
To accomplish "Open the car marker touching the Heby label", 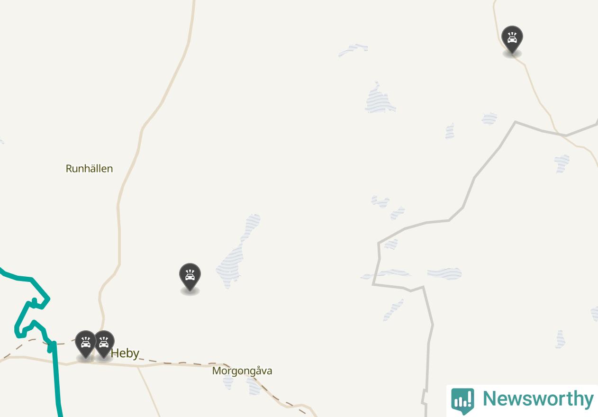I will click(x=104, y=344).
